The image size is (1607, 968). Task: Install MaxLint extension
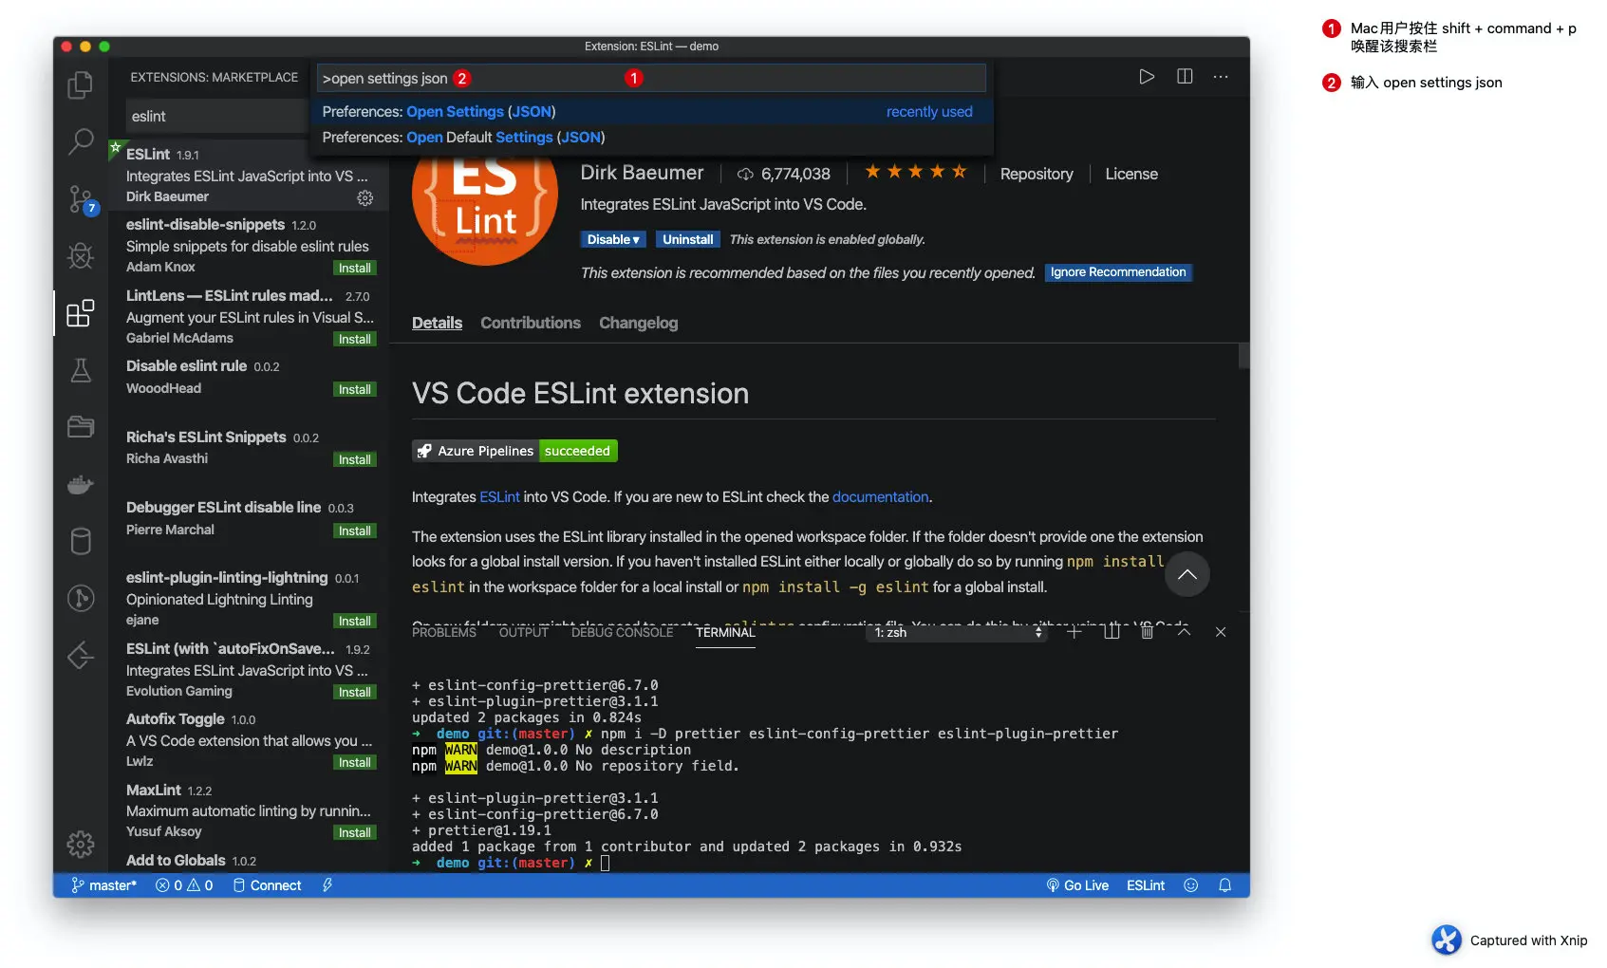click(x=355, y=833)
